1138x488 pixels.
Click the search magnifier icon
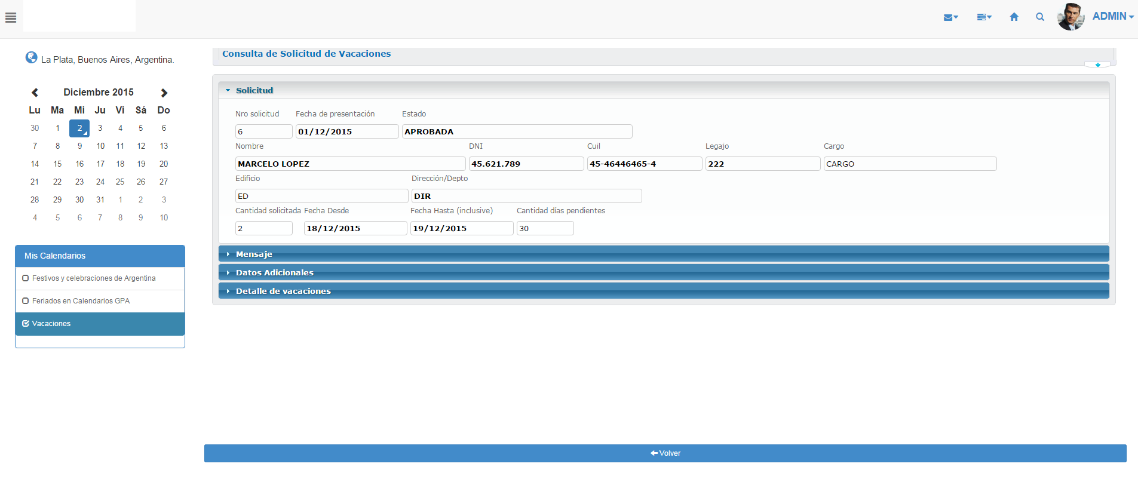coord(1040,17)
